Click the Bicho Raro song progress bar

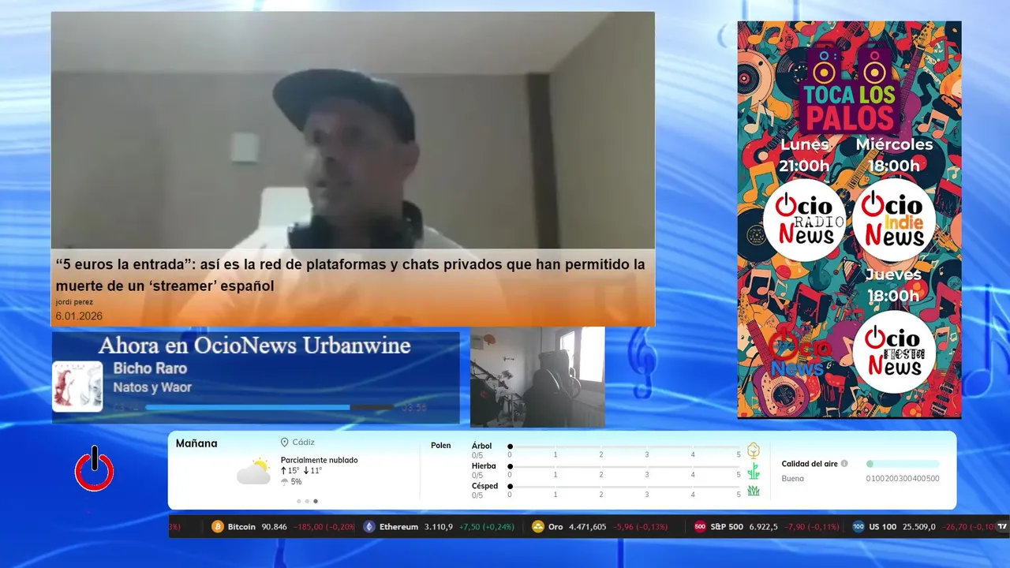(x=269, y=408)
